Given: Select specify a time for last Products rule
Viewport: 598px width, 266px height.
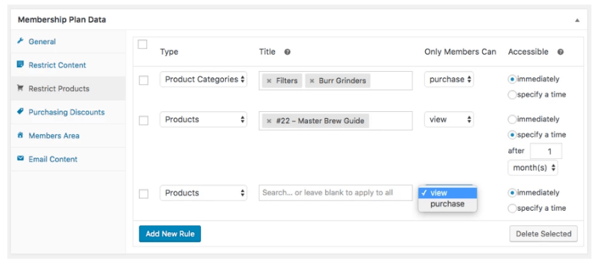Looking at the screenshot, I should [x=512, y=208].
